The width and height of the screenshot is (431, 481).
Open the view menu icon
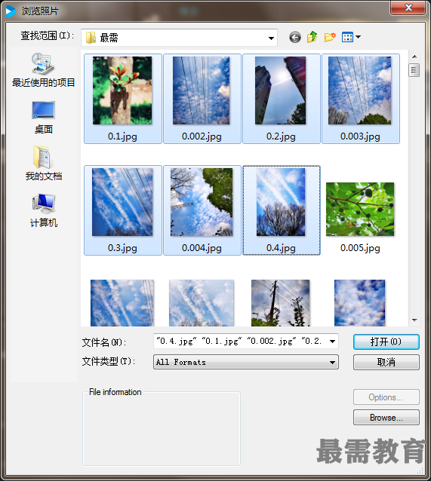tap(347, 37)
